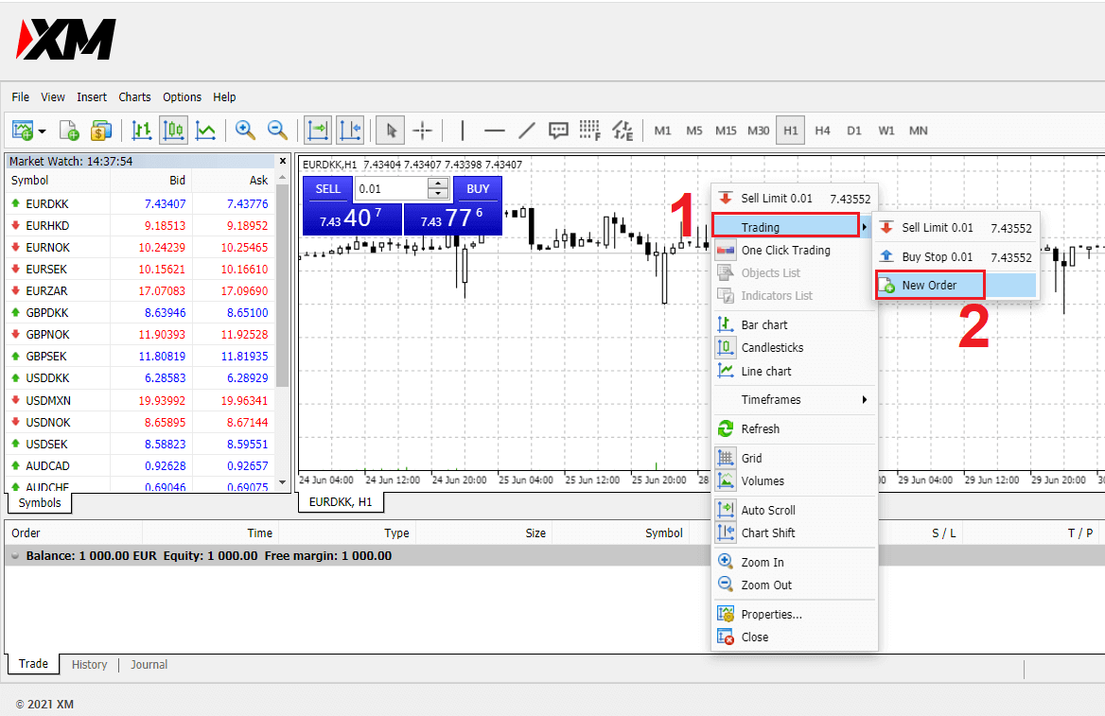The image size is (1105, 716).
Task: Zoom in using the toolbar magnifier
Action: click(x=245, y=131)
